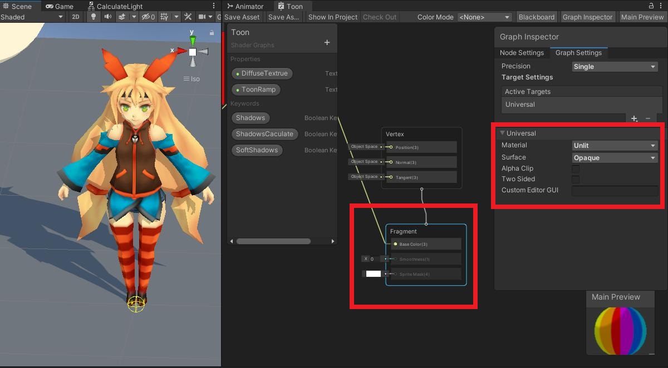Open the Shader Graph window three-dot menu
This screenshot has height=368, width=668.
click(661, 6)
